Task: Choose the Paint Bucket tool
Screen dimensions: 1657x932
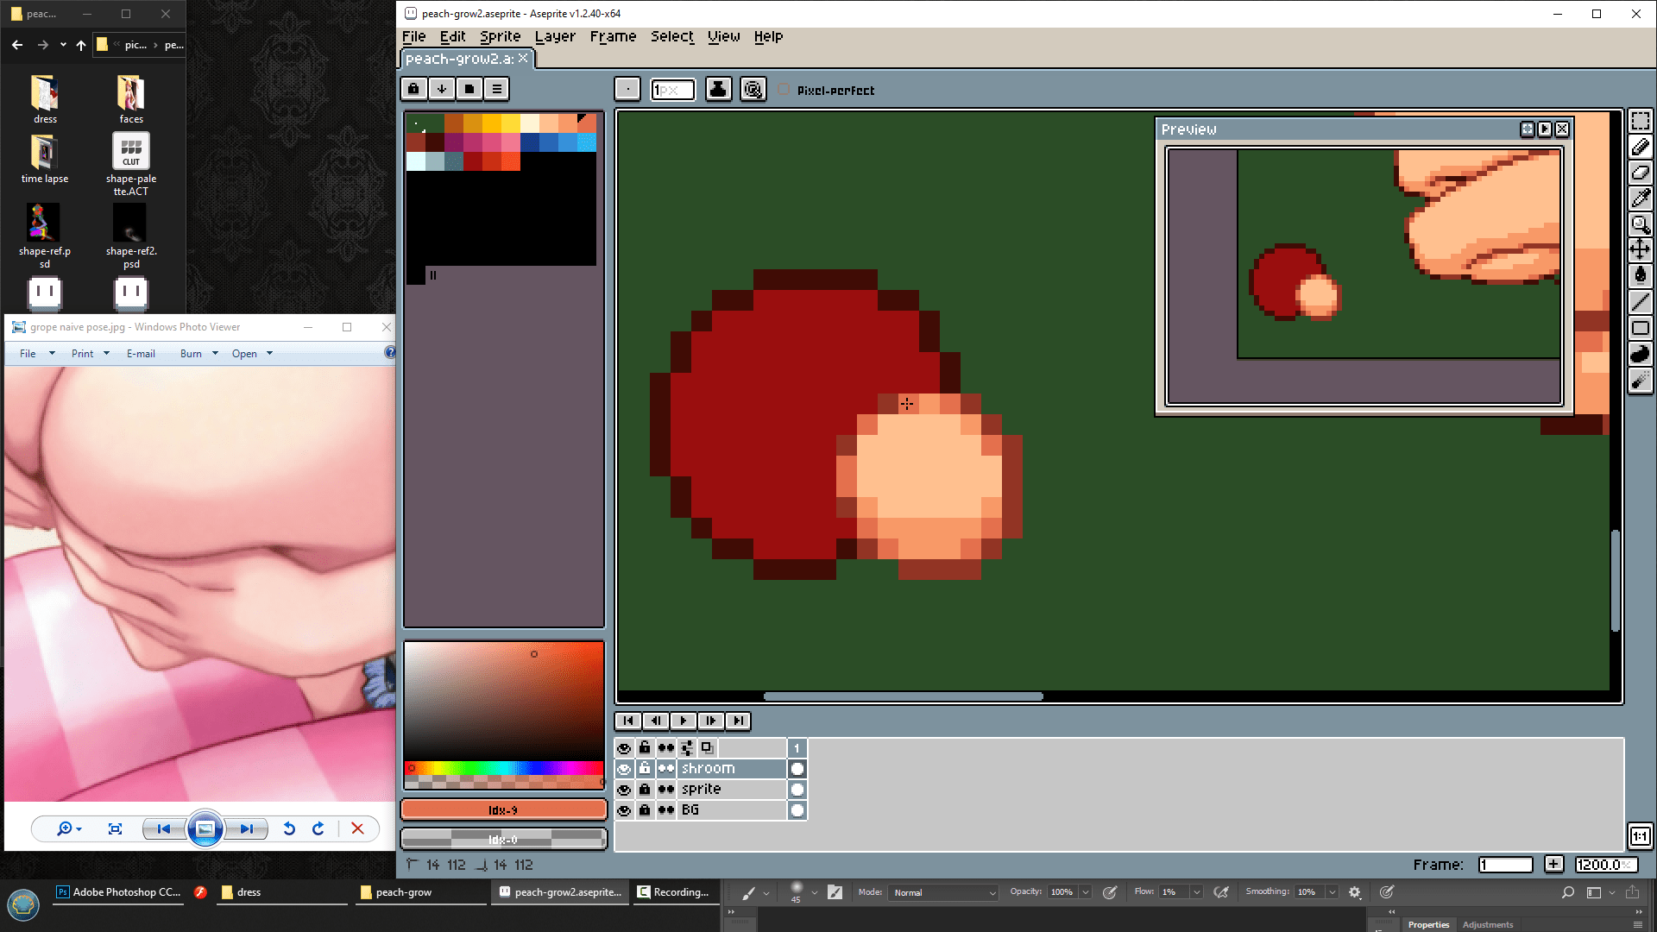Action: pyautogui.click(x=1640, y=275)
